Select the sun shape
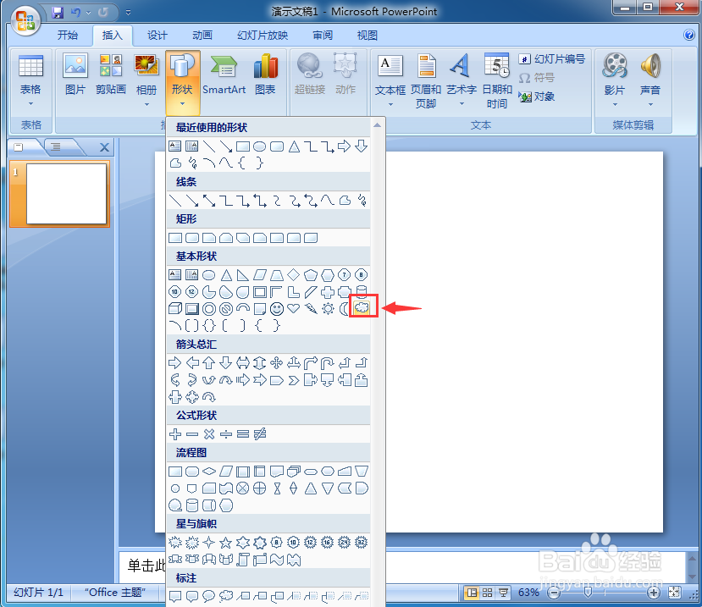Viewport: 702px width, 607px height. 328,308
